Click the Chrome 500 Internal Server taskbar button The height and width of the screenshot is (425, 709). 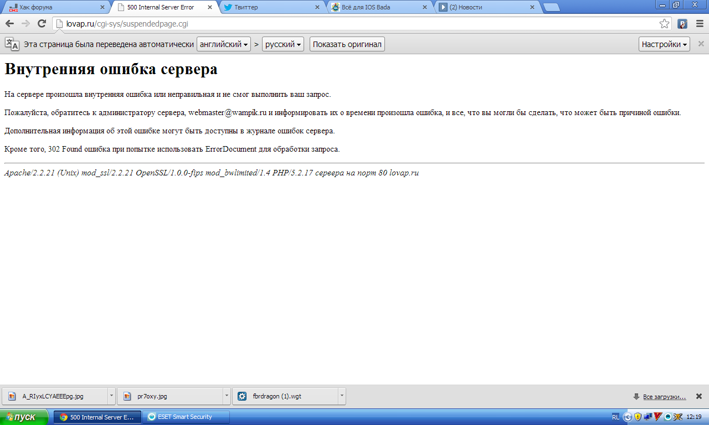click(97, 417)
